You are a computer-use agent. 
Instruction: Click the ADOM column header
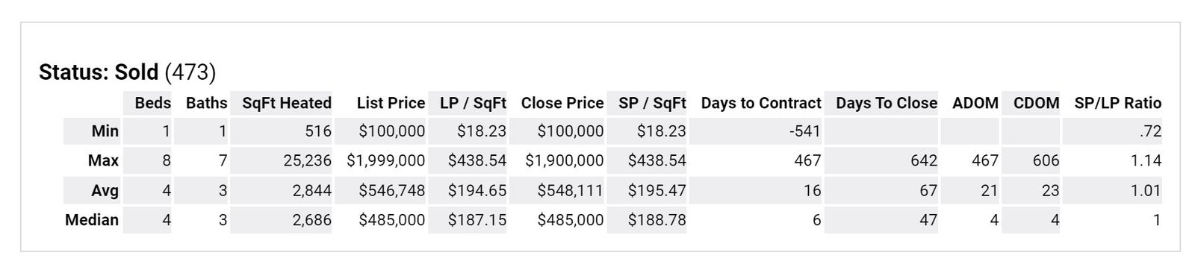coord(975,103)
